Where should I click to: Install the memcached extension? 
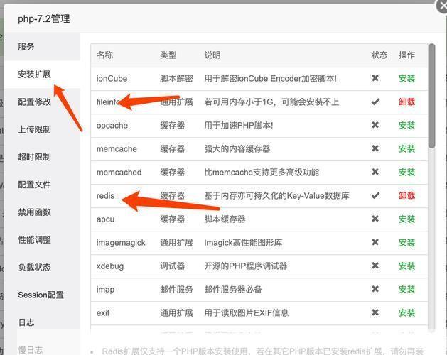point(406,172)
